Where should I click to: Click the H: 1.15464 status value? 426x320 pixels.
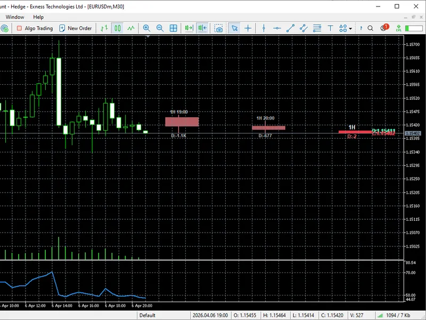coord(274,315)
